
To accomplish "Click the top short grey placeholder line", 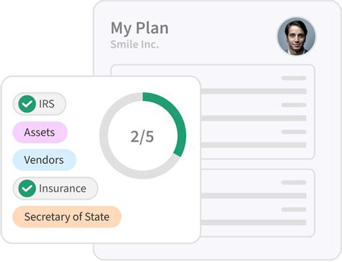I will click(294, 78).
